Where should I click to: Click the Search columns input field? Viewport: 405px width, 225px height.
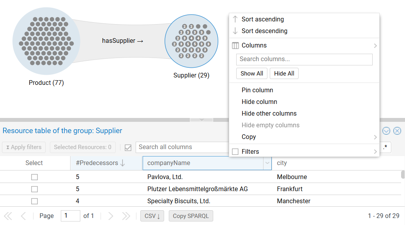coord(304,60)
